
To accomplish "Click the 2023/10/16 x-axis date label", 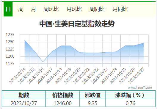I will [36, 76].
